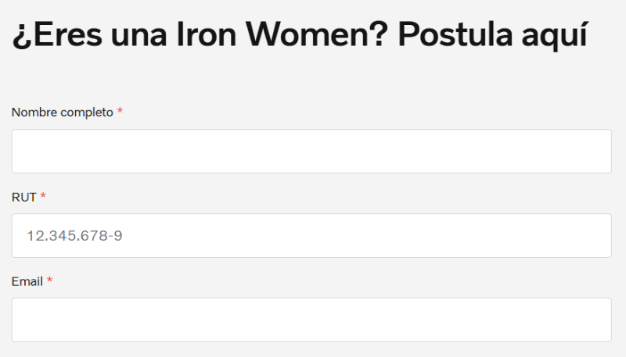Click the final digit 9 in RUT placeholder

(x=118, y=235)
